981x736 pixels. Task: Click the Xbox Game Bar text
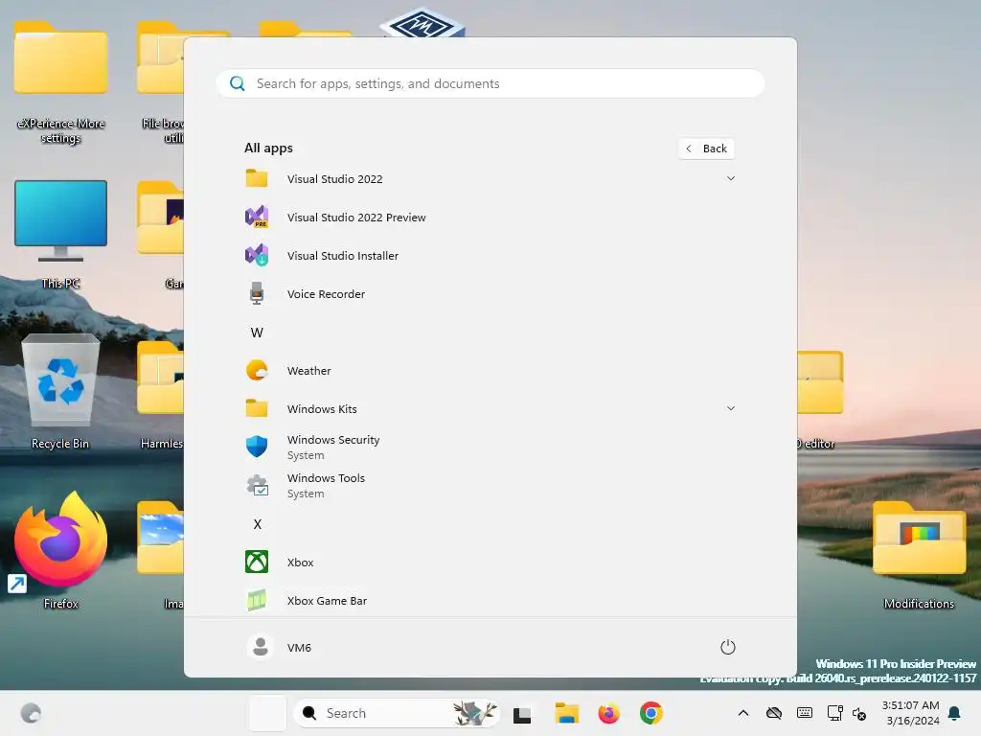click(x=328, y=600)
